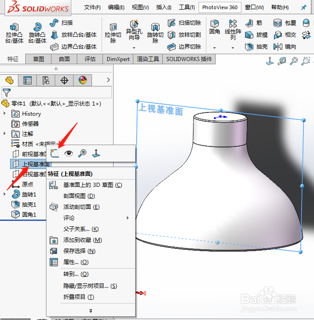Select 圆角1 feature in the tree
314x320 pixels.
pos(24,214)
